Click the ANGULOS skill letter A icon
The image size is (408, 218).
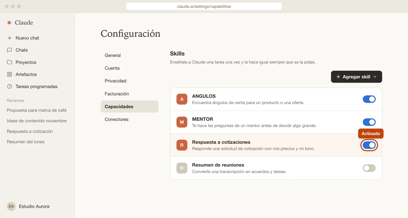click(x=182, y=99)
